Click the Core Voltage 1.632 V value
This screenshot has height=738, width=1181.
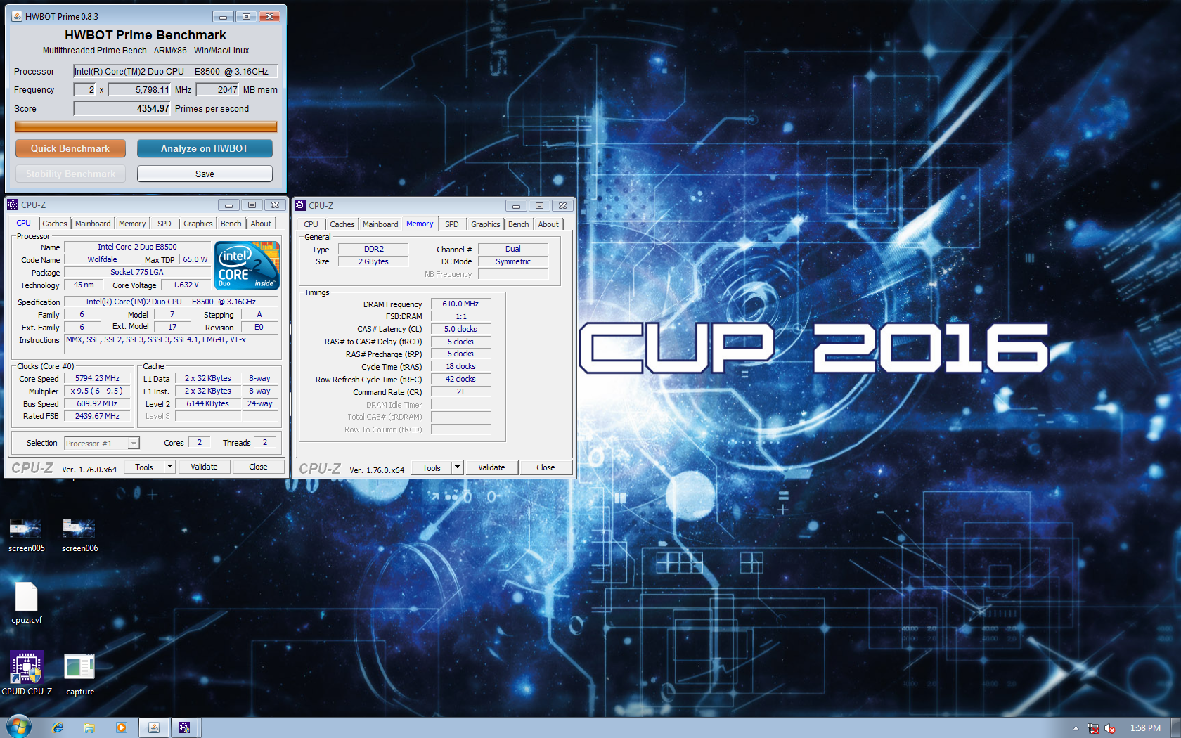pyautogui.click(x=186, y=285)
